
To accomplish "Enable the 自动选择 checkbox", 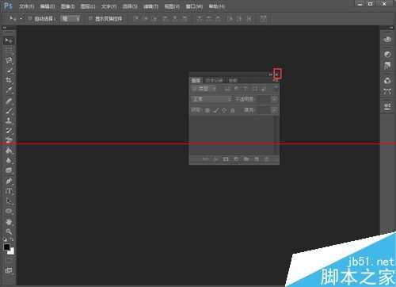I will pyautogui.click(x=30, y=18).
